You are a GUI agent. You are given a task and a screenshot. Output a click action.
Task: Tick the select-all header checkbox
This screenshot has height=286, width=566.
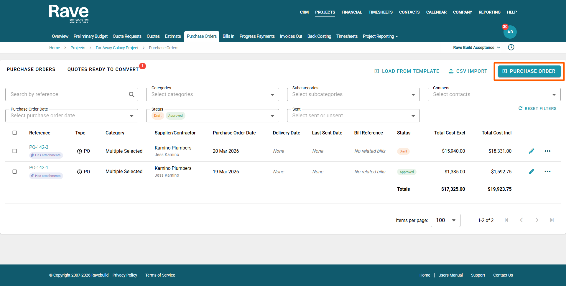tap(14, 133)
